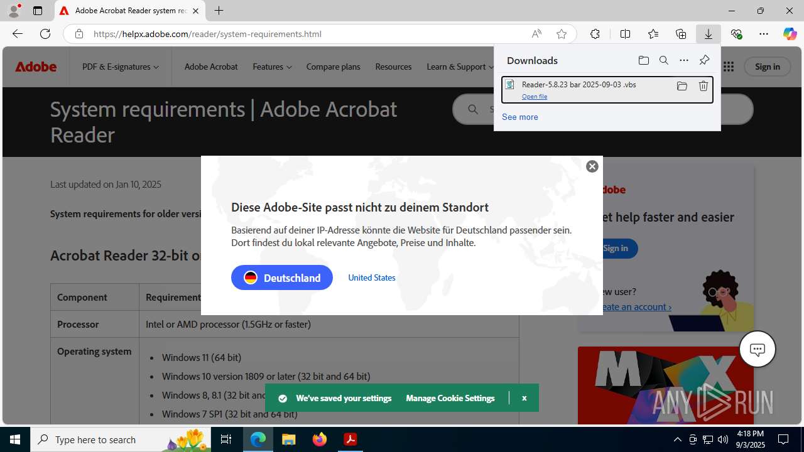Open More options in Downloads panel

(684, 60)
